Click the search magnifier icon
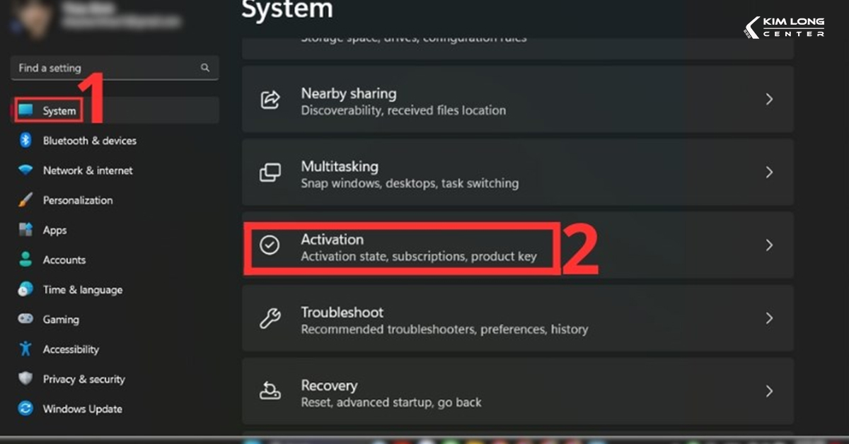Viewport: 849px width, 444px height. tap(205, 68)
